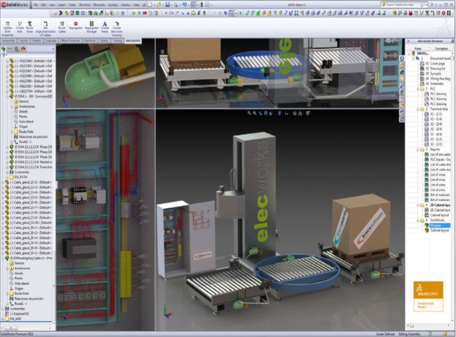Click the red Record macro icon
Viewport: 456px width, 337px height.
pos(145,13)
